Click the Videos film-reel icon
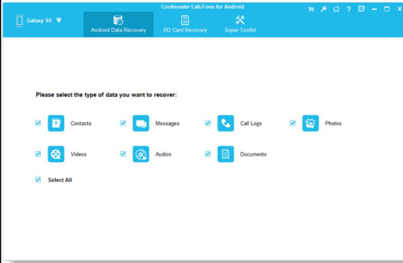Viewport: 403px width, 263px height. click(56, 154)
